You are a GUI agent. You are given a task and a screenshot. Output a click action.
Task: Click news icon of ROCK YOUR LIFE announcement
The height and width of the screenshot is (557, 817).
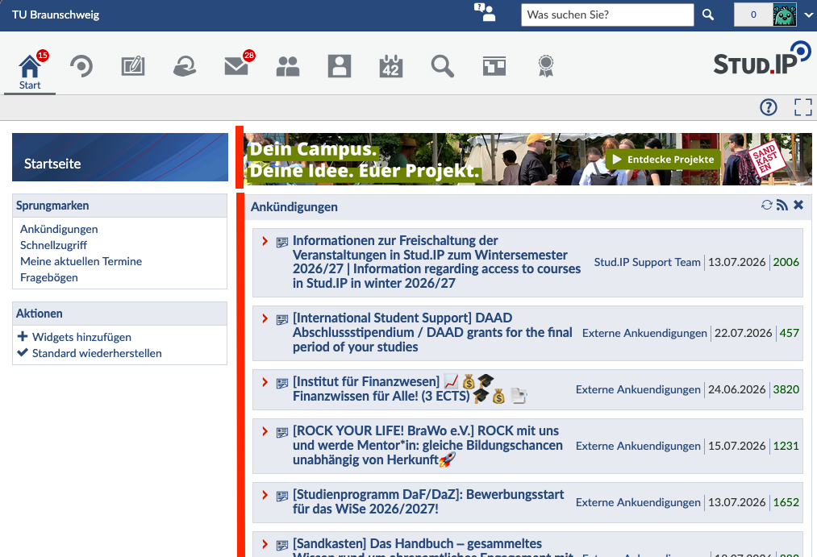(282, 432)
